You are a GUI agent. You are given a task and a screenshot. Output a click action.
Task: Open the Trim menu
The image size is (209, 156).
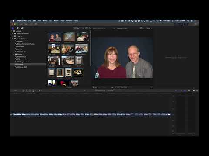(39, 21)
